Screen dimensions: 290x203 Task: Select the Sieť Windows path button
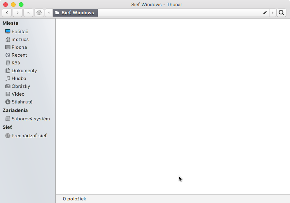(x=75, y=13)
